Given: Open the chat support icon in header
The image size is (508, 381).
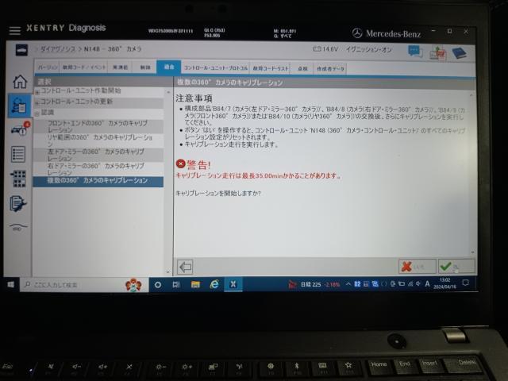Looking at the screenshot, I should (x=415, y=51).
